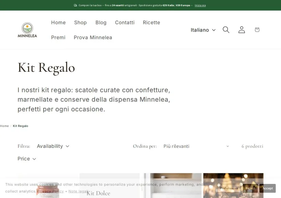This screenshot has height=198, width=281.
Task: Open the Kit Dolce product card
Action: point(109,186)
